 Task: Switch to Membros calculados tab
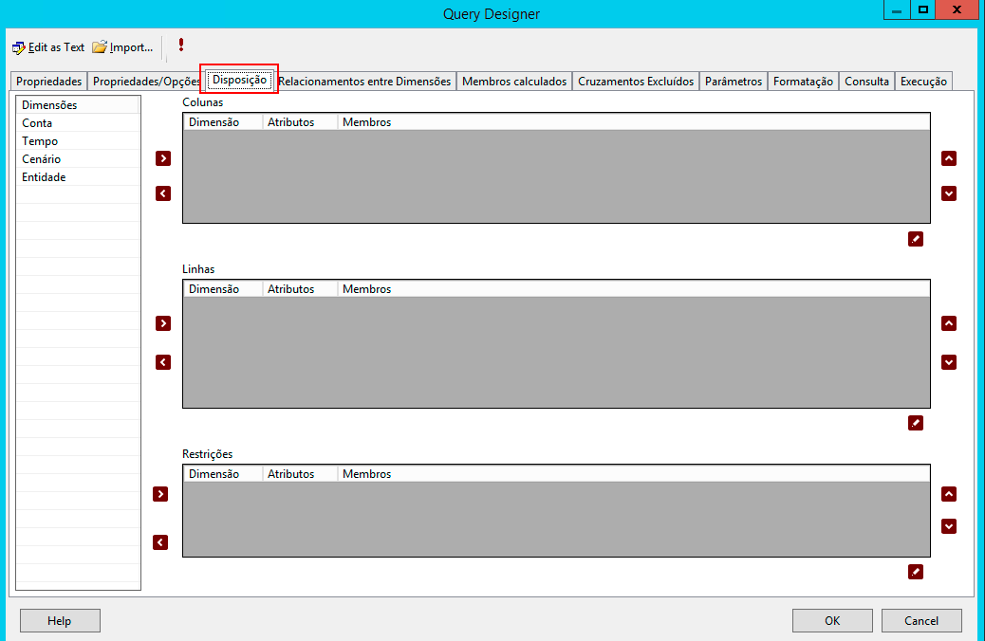point(514,81)
